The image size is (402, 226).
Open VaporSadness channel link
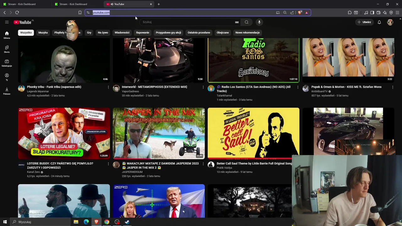130,91
